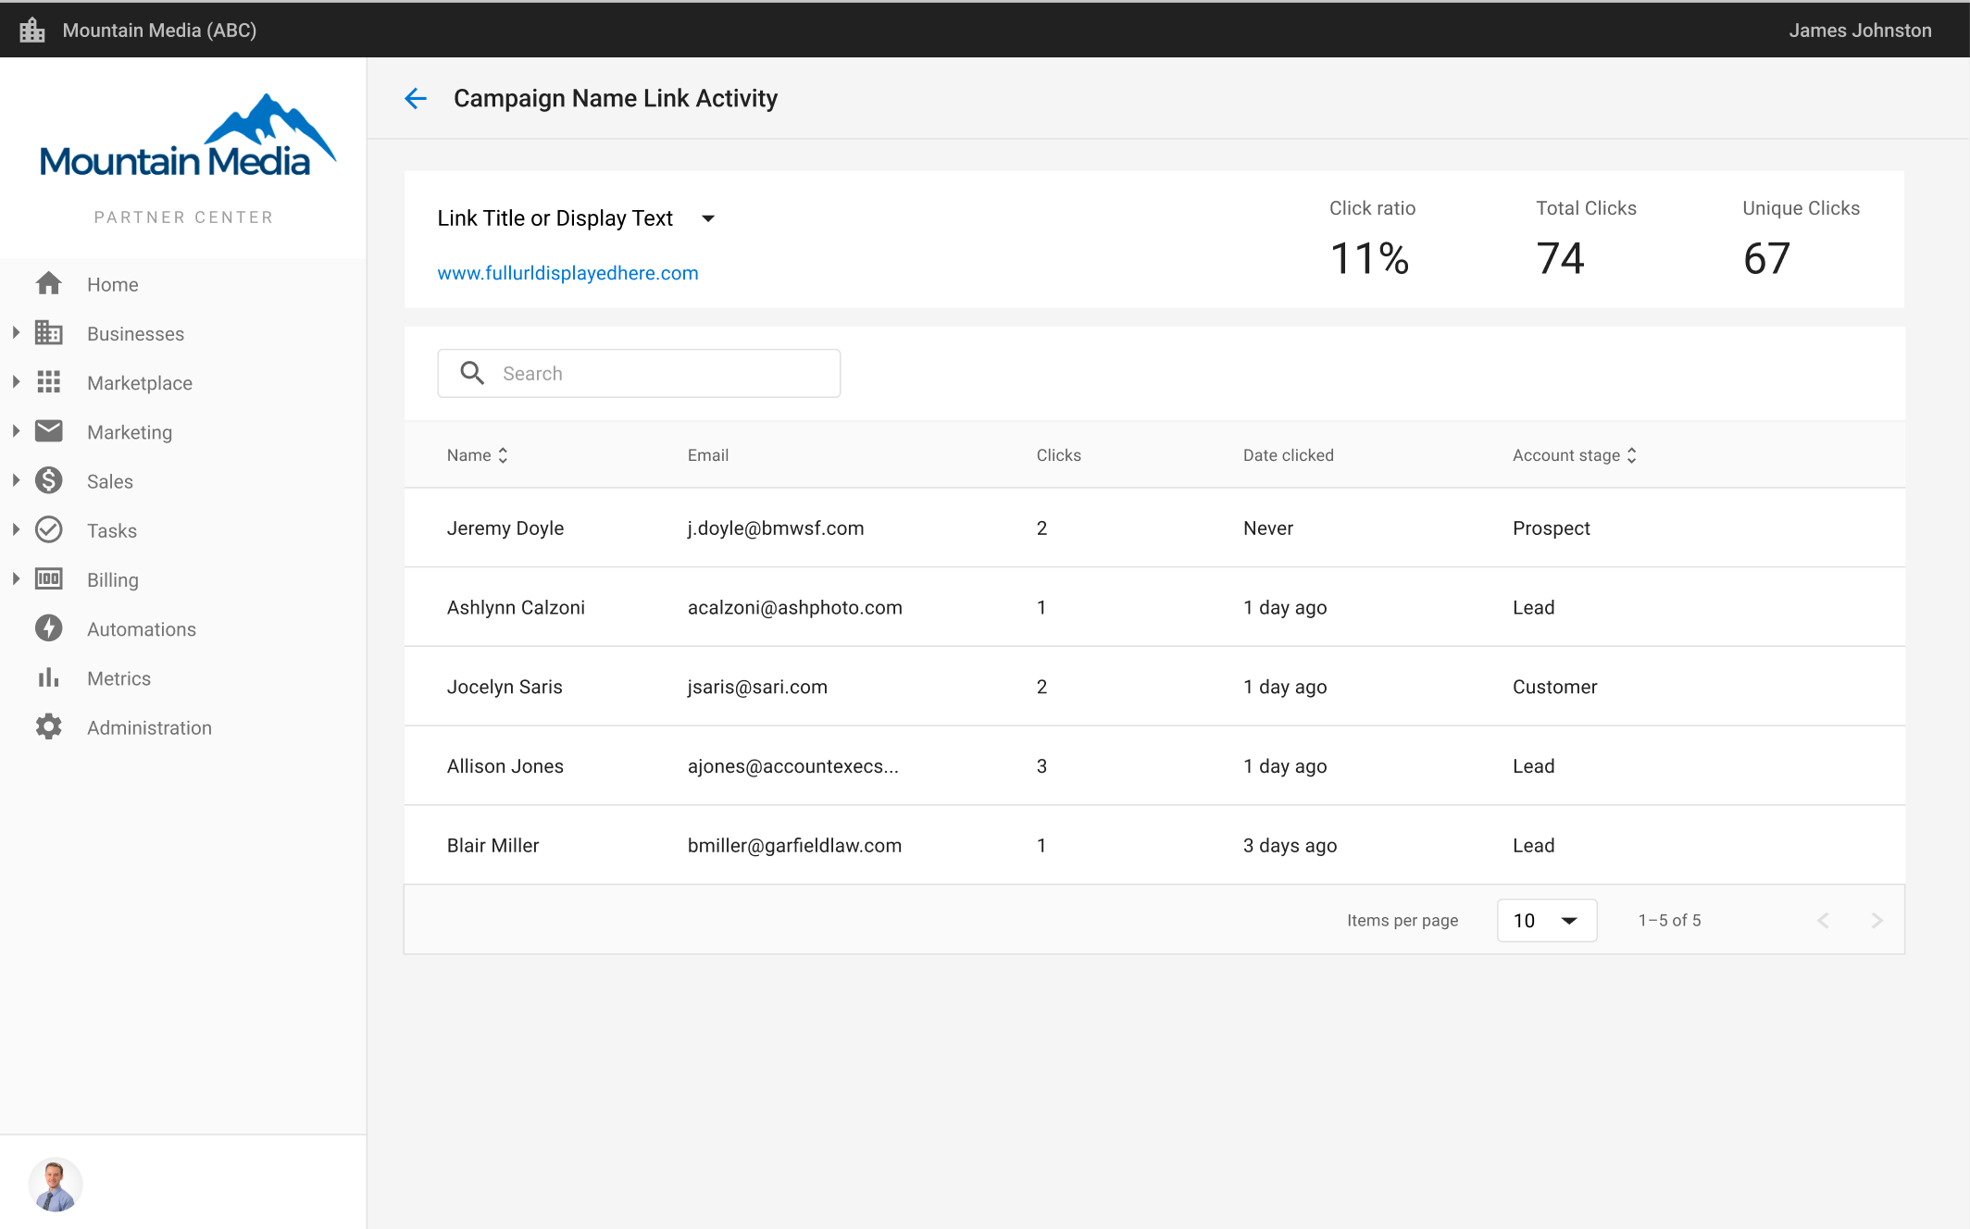Go to Automations in the sidebar
The image size is (1970, 1229).
142,629
